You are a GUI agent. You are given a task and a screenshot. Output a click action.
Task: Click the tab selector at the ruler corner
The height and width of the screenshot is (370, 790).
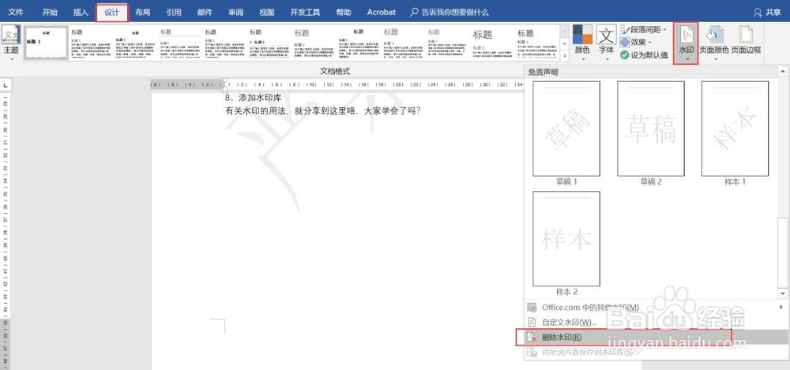pyautogui.click(x=5, y=84)
